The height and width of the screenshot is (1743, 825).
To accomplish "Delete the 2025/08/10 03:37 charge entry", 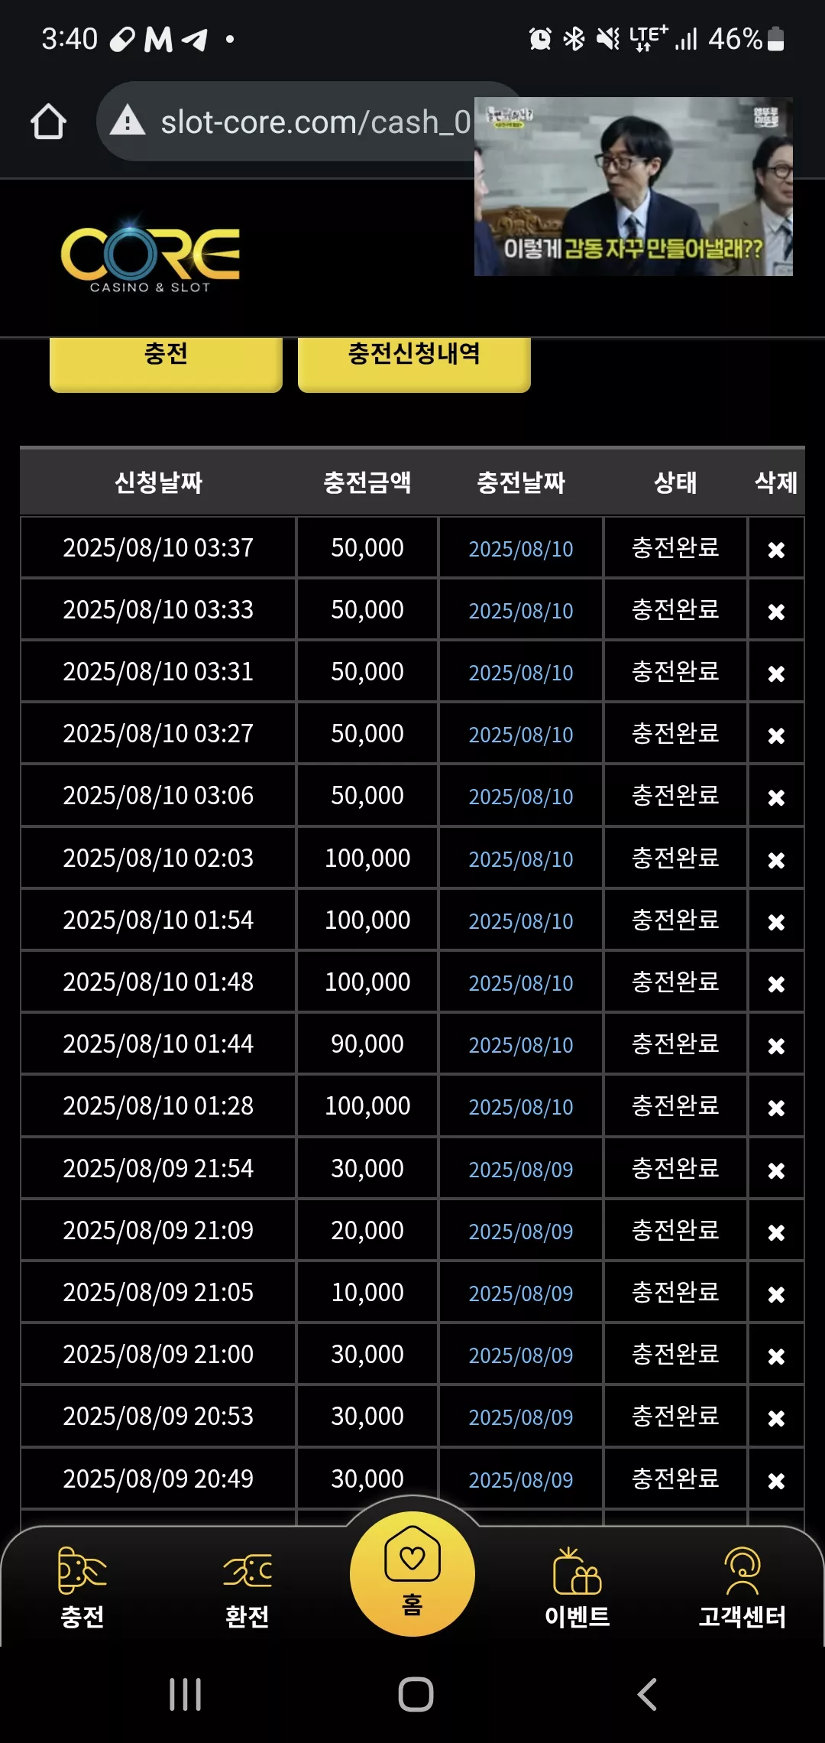I will 776,550.
